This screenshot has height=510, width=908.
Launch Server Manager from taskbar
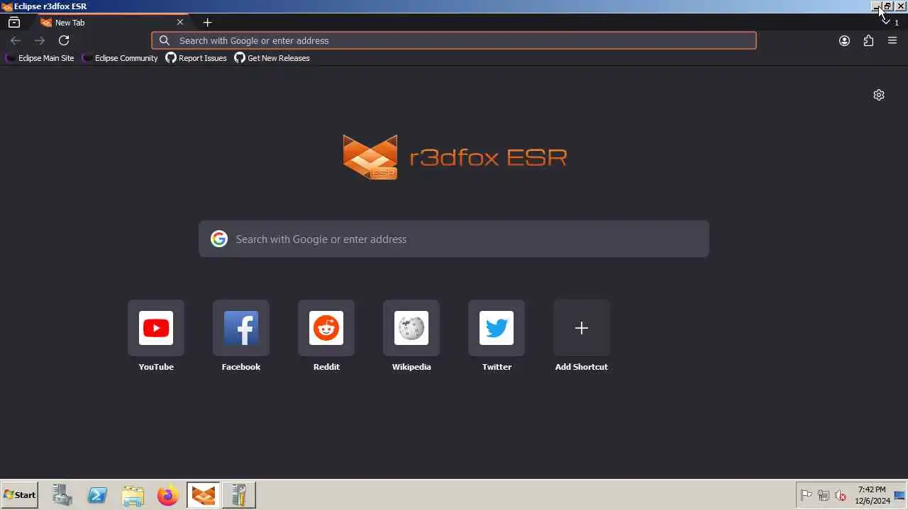pyautogui.click(x=62, y=495)
